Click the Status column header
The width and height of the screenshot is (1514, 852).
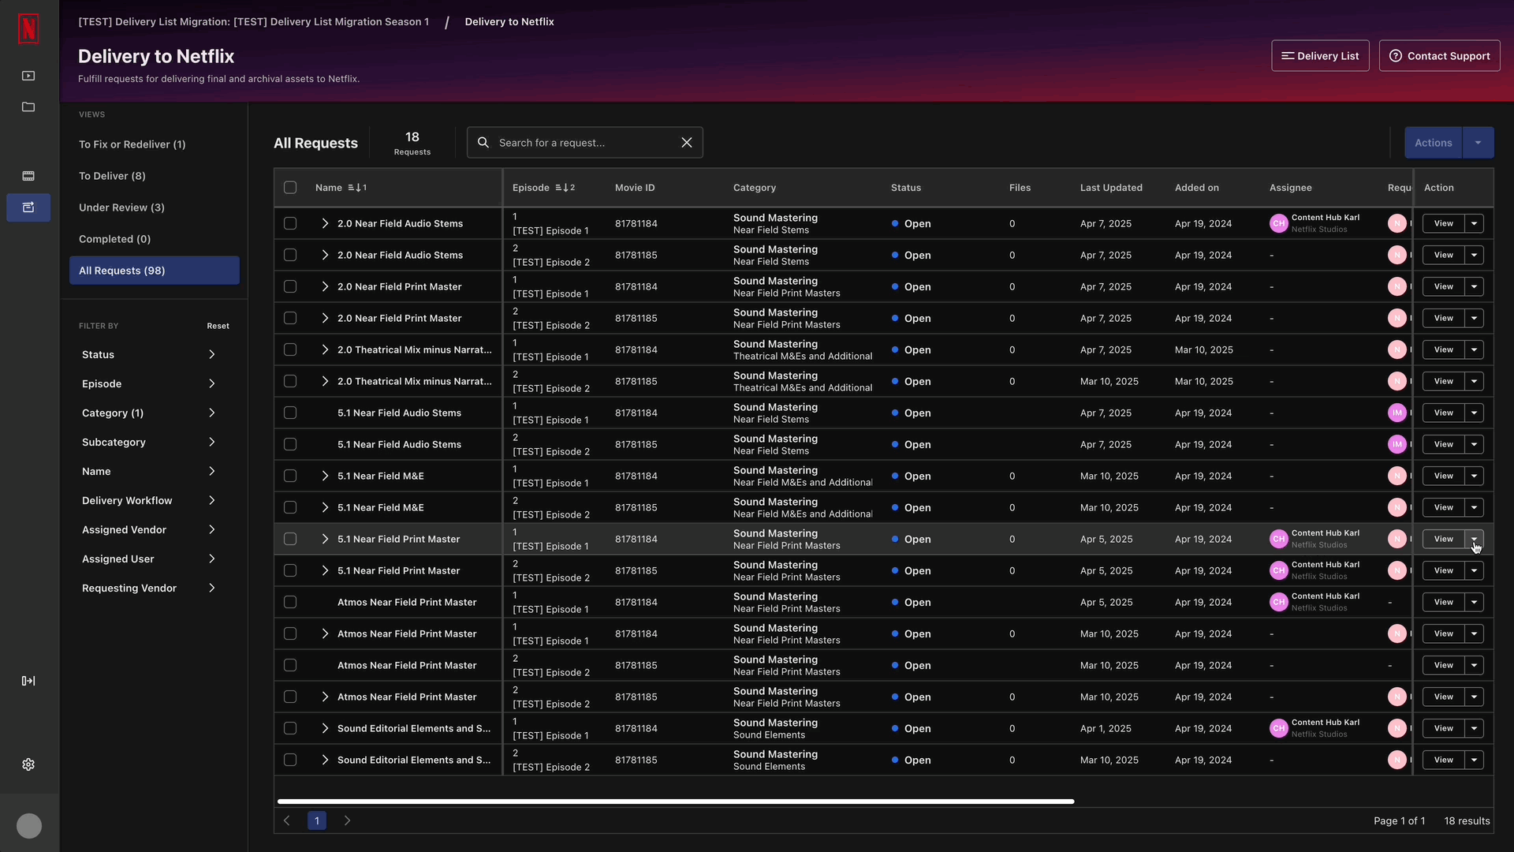[906, 188]
